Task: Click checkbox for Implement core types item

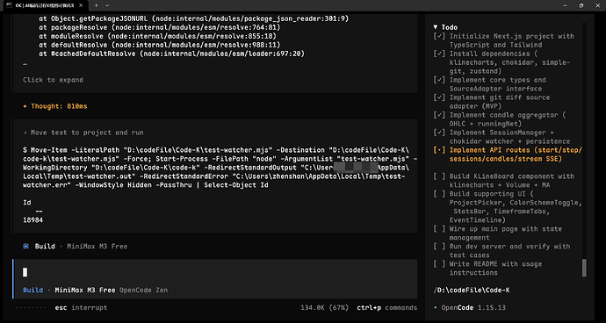Action: coord(439,80)
